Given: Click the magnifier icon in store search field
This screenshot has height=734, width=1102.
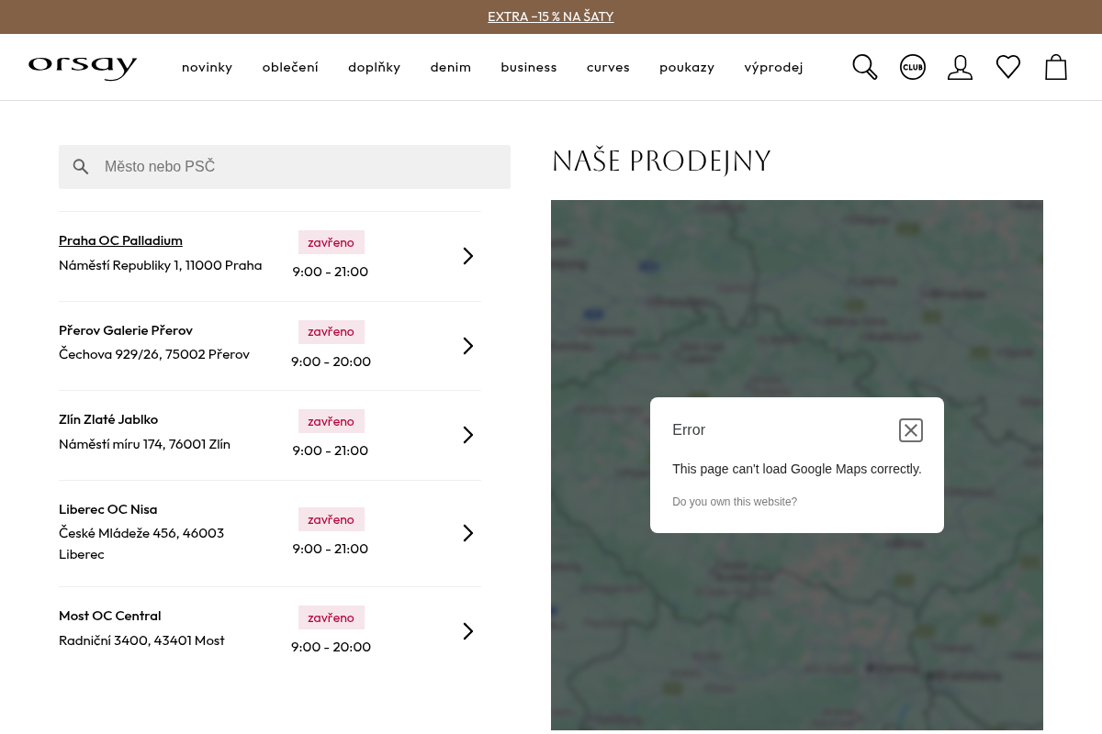Looking at the screenshot, I should (81, 167).
